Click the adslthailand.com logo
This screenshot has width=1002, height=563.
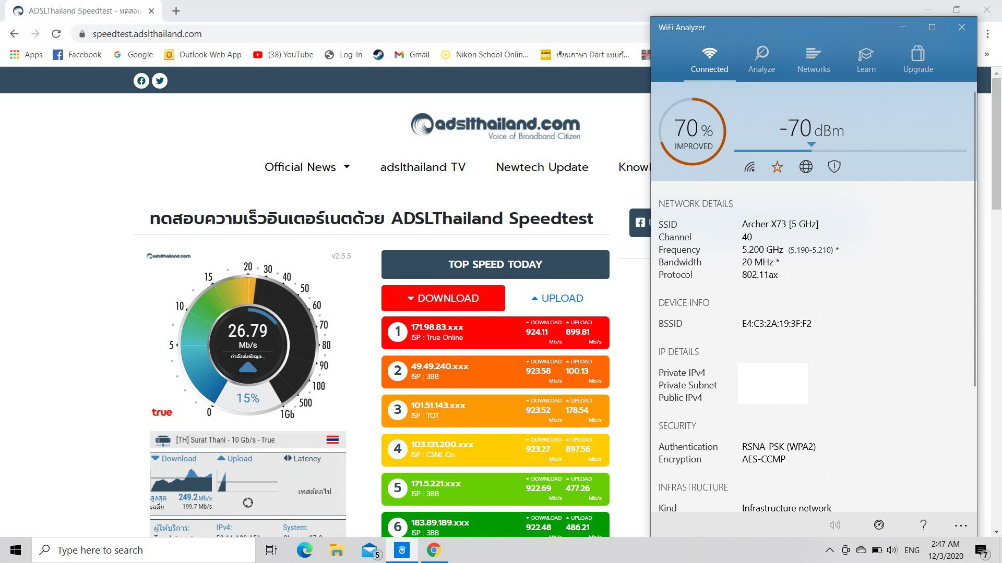(x=495, y=127)
